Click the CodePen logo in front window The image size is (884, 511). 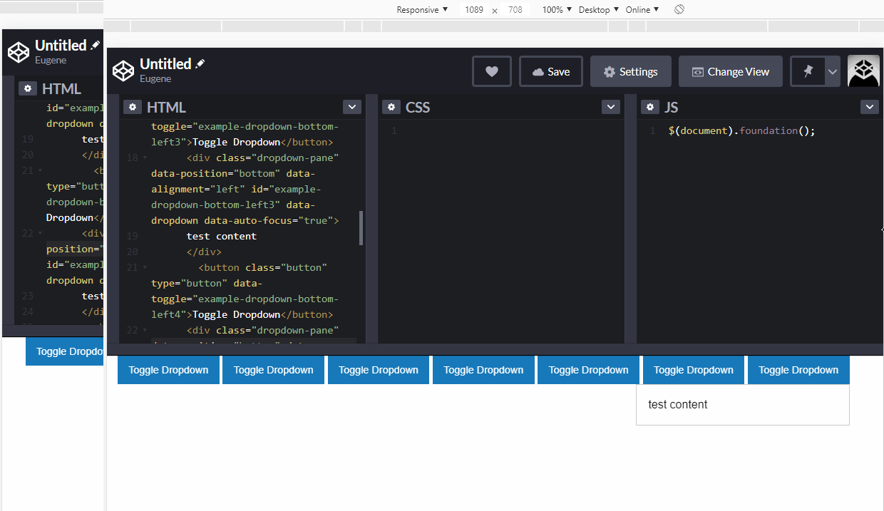pos(123,71)
